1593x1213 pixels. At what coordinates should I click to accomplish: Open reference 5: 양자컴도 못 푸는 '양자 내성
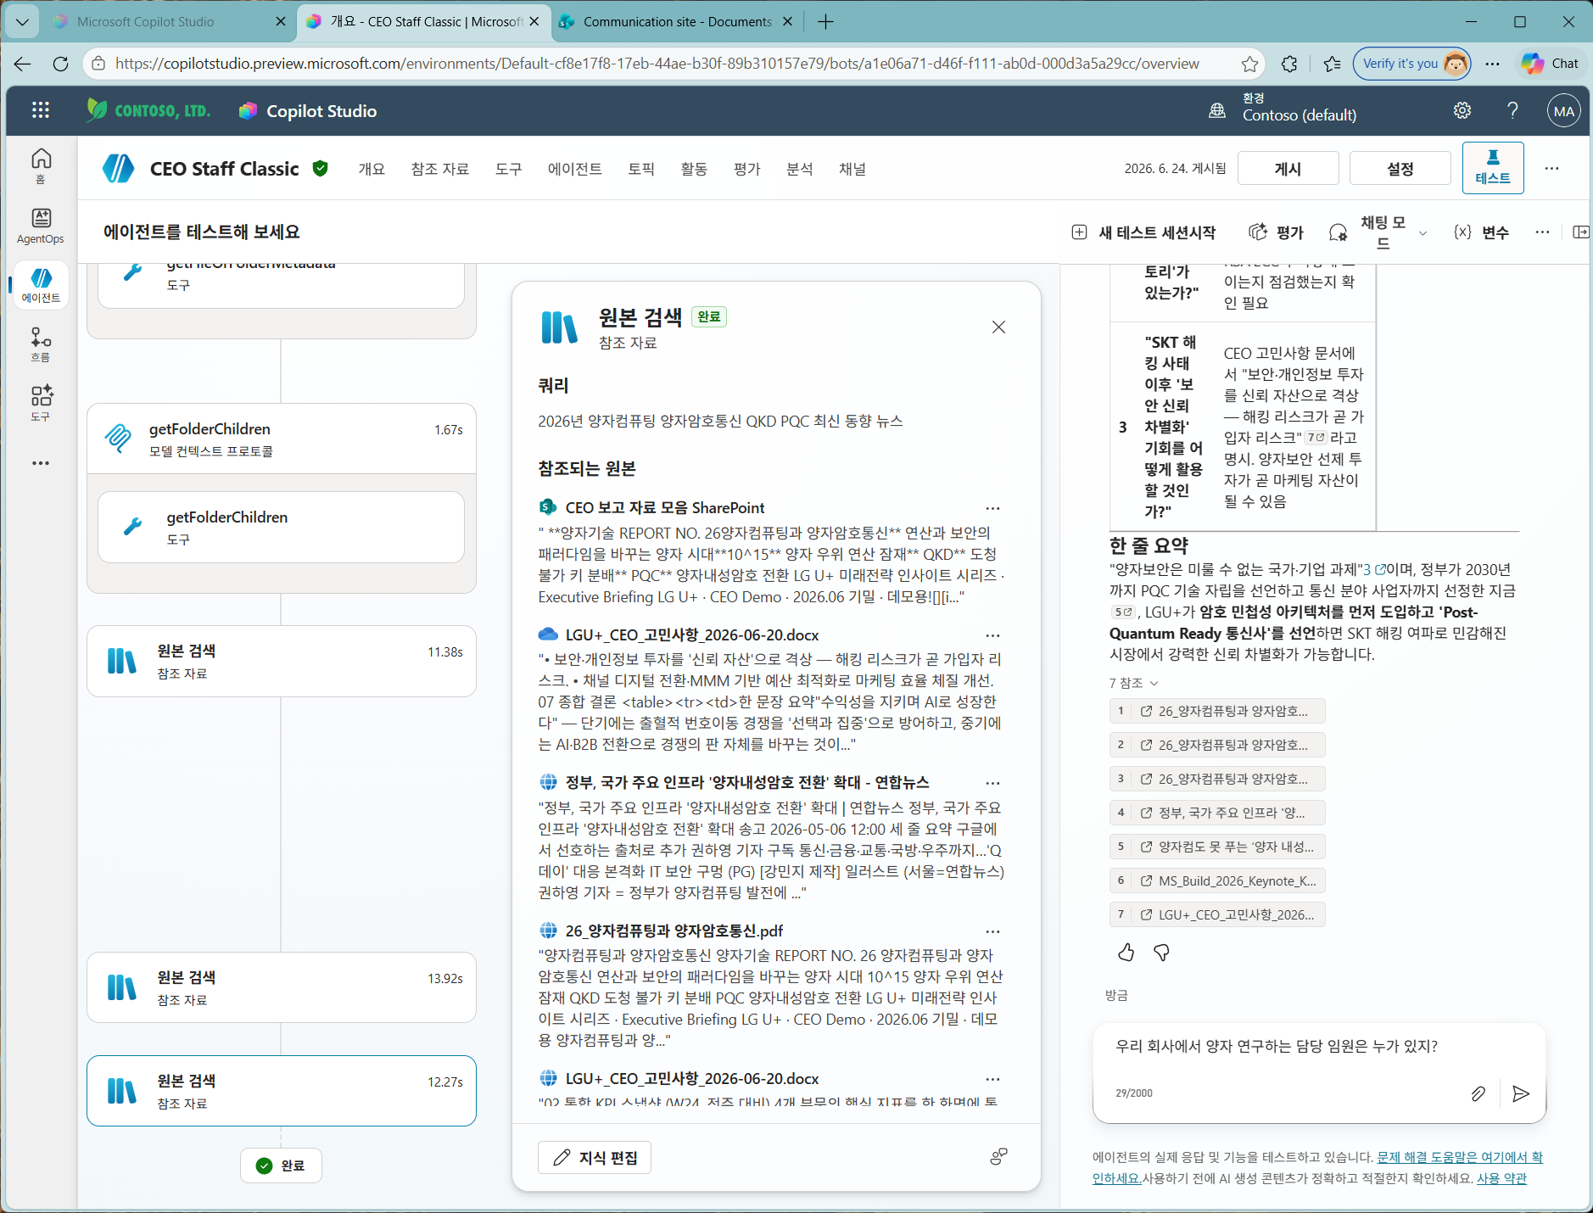[1217, 847]
